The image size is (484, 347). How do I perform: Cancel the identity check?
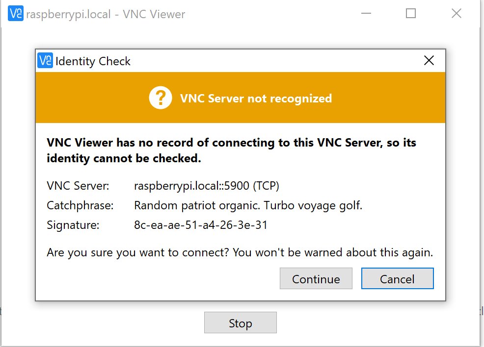click(x=397, y=279)
